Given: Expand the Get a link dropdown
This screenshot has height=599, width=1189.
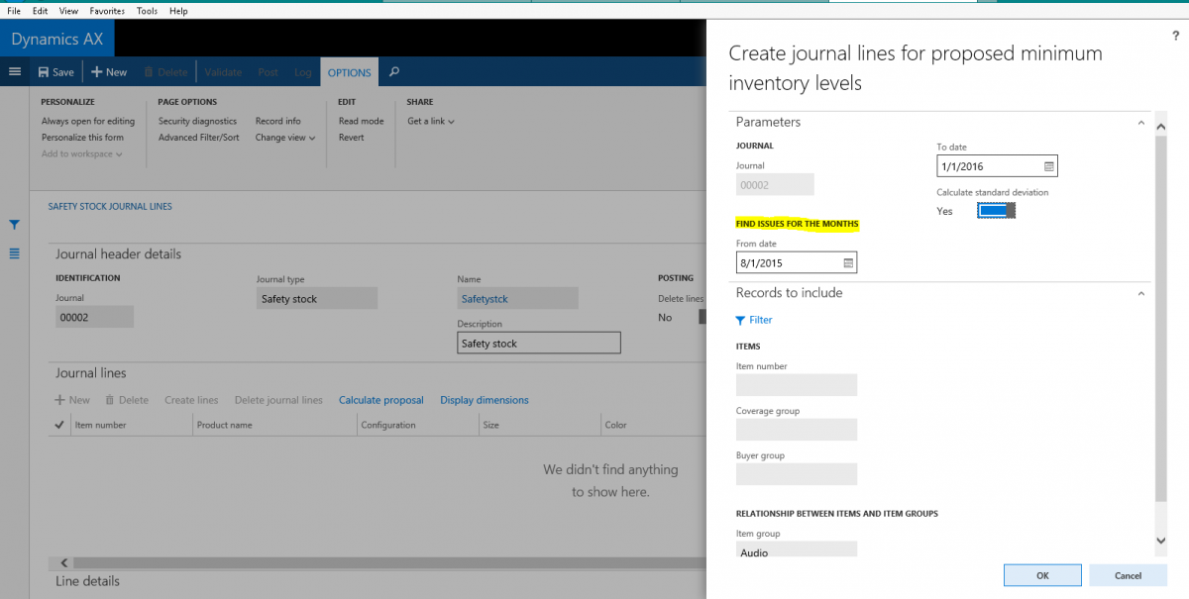Looking at the screenshot, I should coord(431,121).
